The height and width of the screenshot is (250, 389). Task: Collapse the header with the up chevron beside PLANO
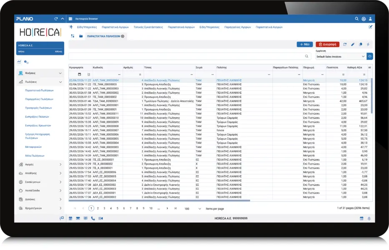click(63, 19)
